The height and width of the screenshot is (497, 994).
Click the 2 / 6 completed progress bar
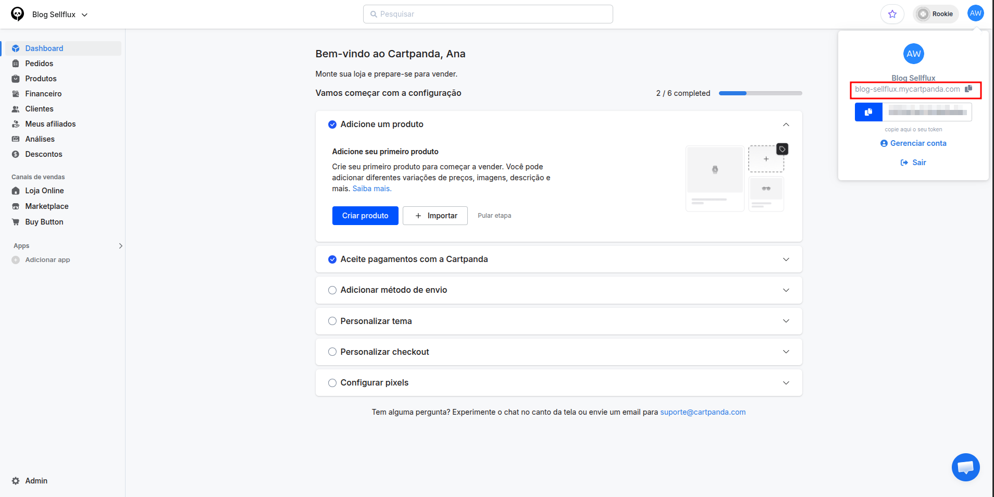click(x=760, y=93)
